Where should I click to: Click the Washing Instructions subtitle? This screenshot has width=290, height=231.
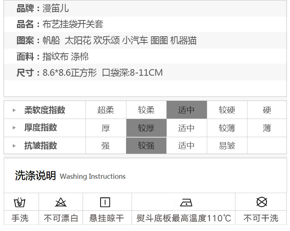93,176
